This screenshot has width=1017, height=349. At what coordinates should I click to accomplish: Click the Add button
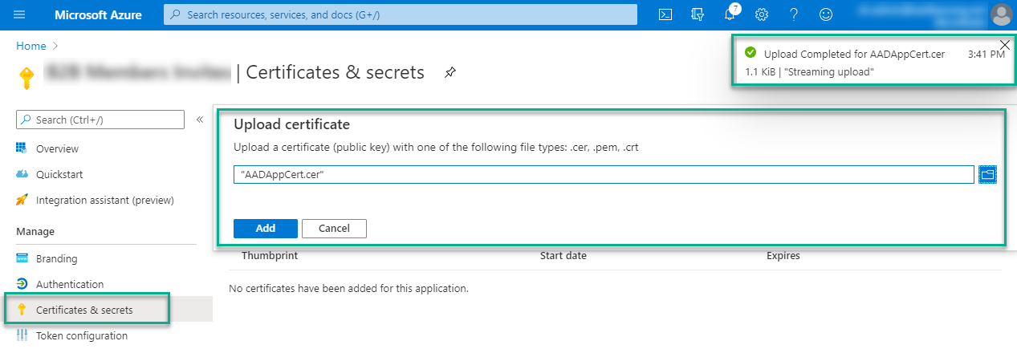click(x=265, y=229)
